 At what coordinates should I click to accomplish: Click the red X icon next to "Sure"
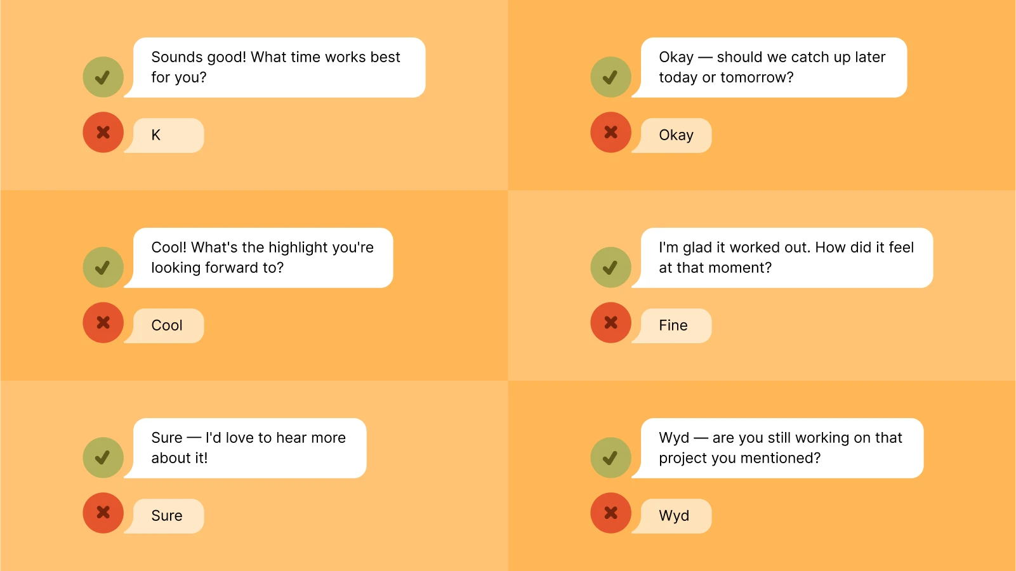pyautogui.click(x=103, y=513)
